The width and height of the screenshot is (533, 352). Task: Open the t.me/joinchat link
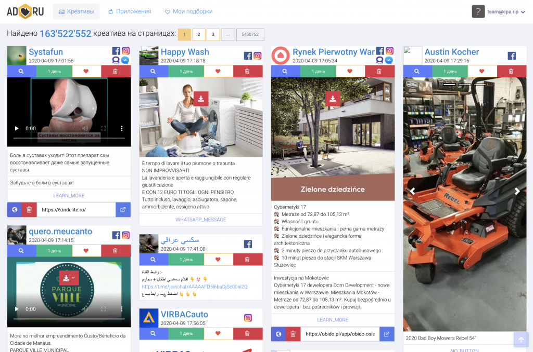[x=195, y=287]
